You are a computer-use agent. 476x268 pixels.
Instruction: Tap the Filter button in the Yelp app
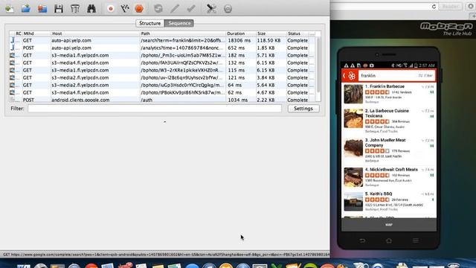(425, 76)
